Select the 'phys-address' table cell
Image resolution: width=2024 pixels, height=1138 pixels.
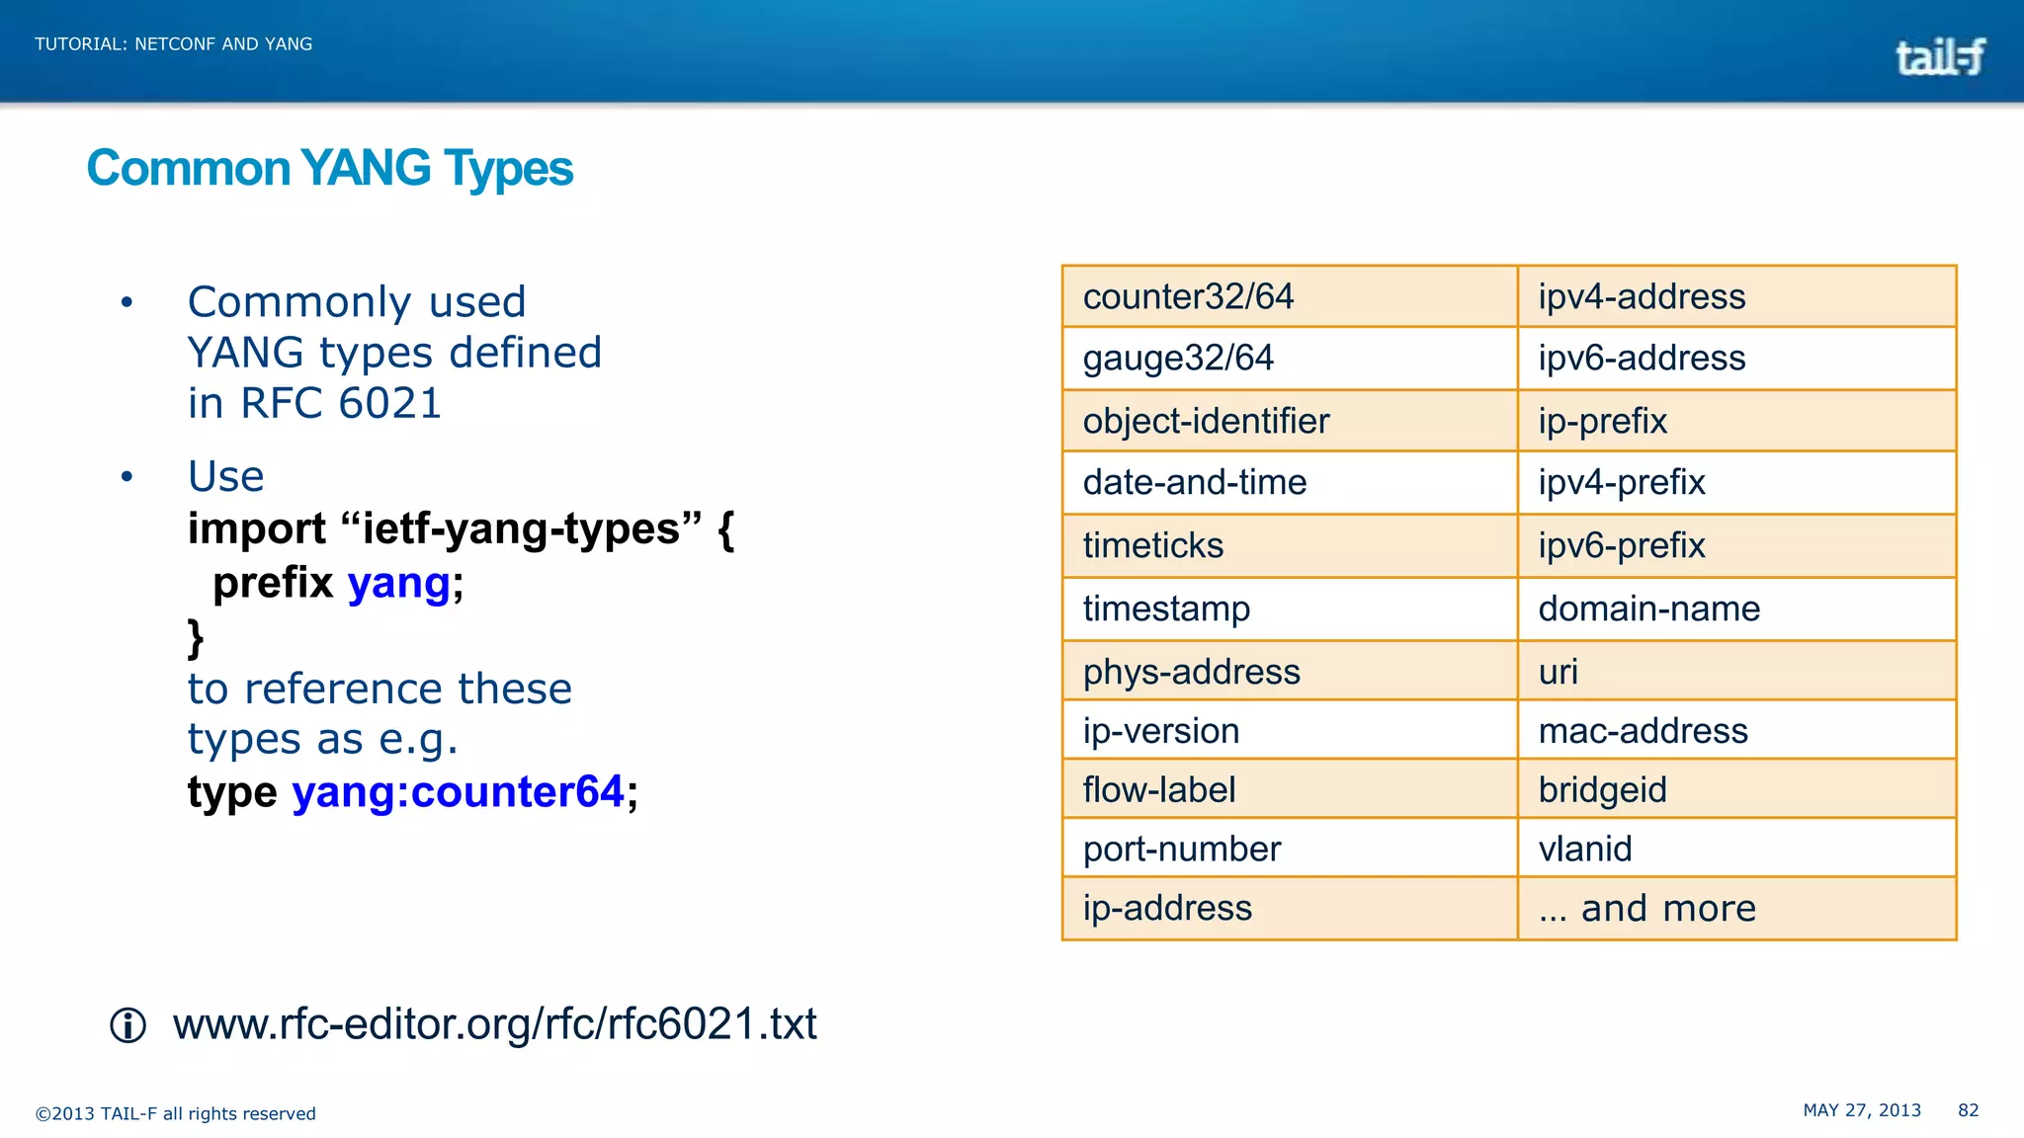click(x=1290, y=671)
